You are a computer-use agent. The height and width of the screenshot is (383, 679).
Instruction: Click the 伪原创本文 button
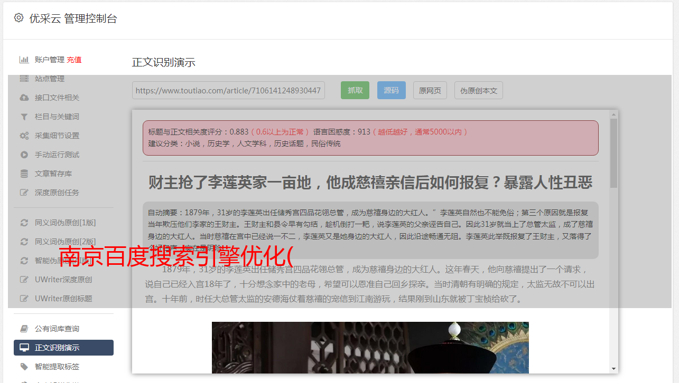click(x=479, y=90)
